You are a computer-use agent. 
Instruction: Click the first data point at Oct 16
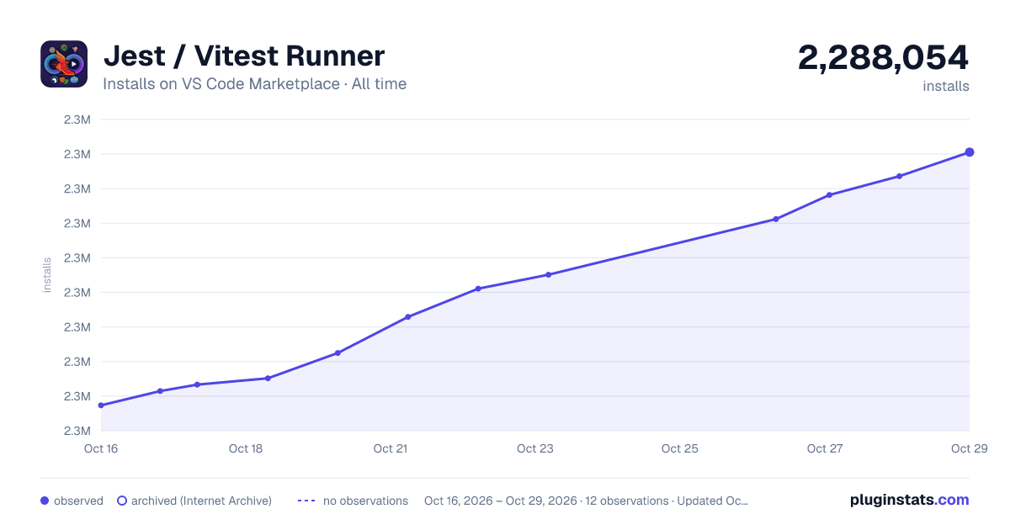[101, 405]
